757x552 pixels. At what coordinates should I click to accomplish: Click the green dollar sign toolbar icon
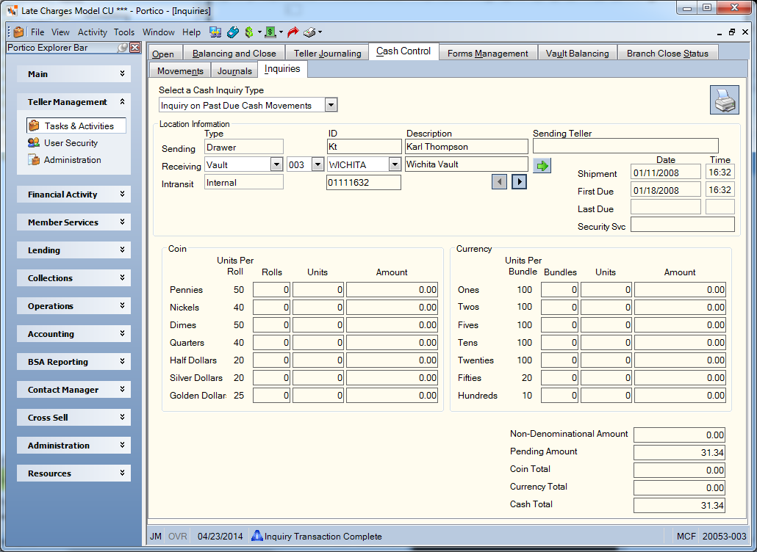coord(249,32)
